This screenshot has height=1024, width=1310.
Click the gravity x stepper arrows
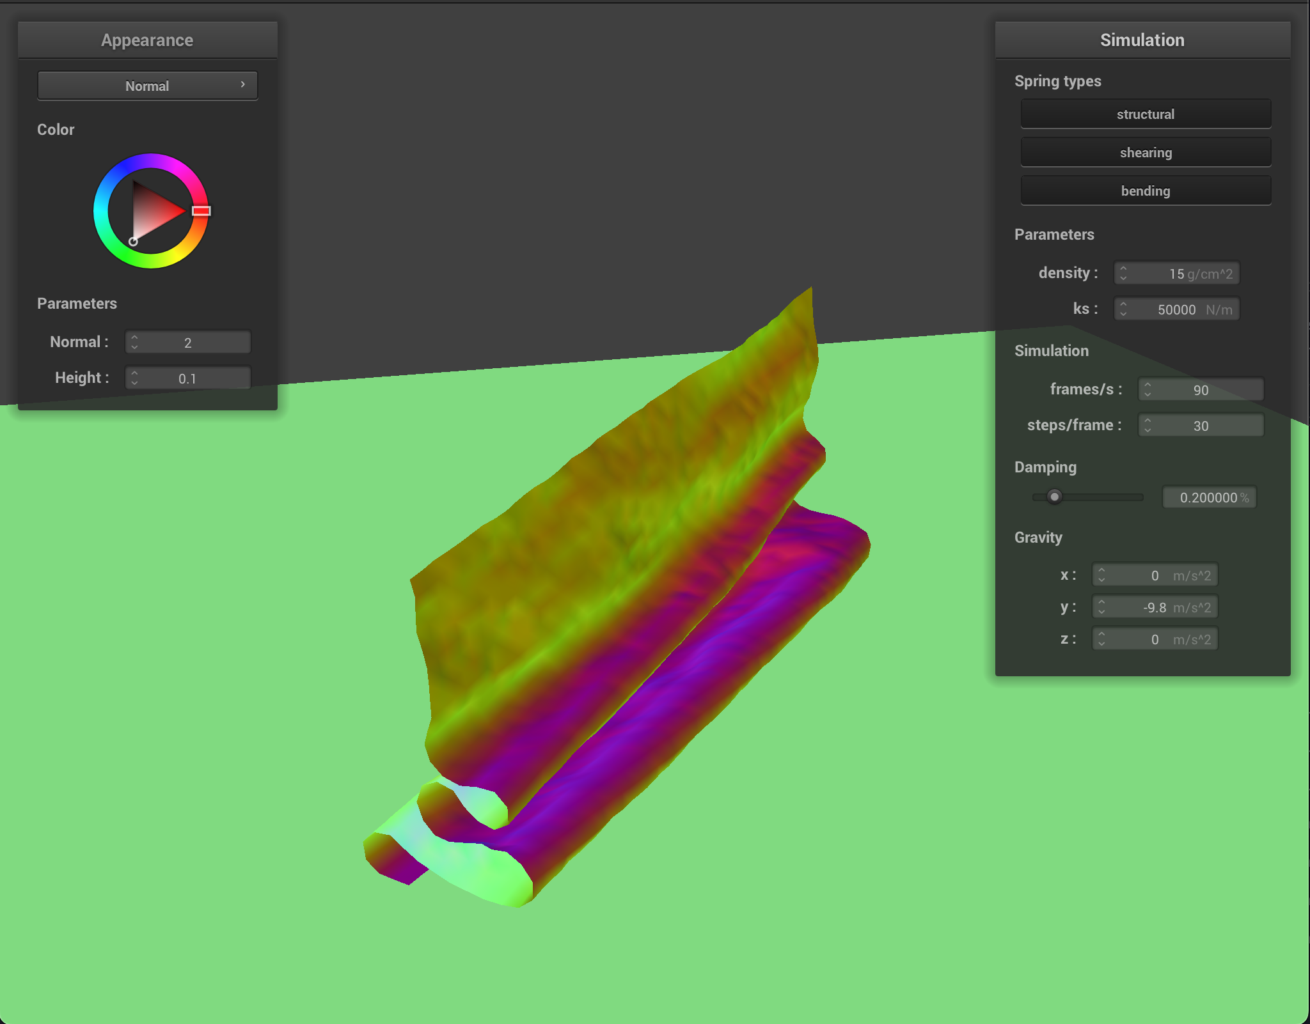tap(1101, 575)
